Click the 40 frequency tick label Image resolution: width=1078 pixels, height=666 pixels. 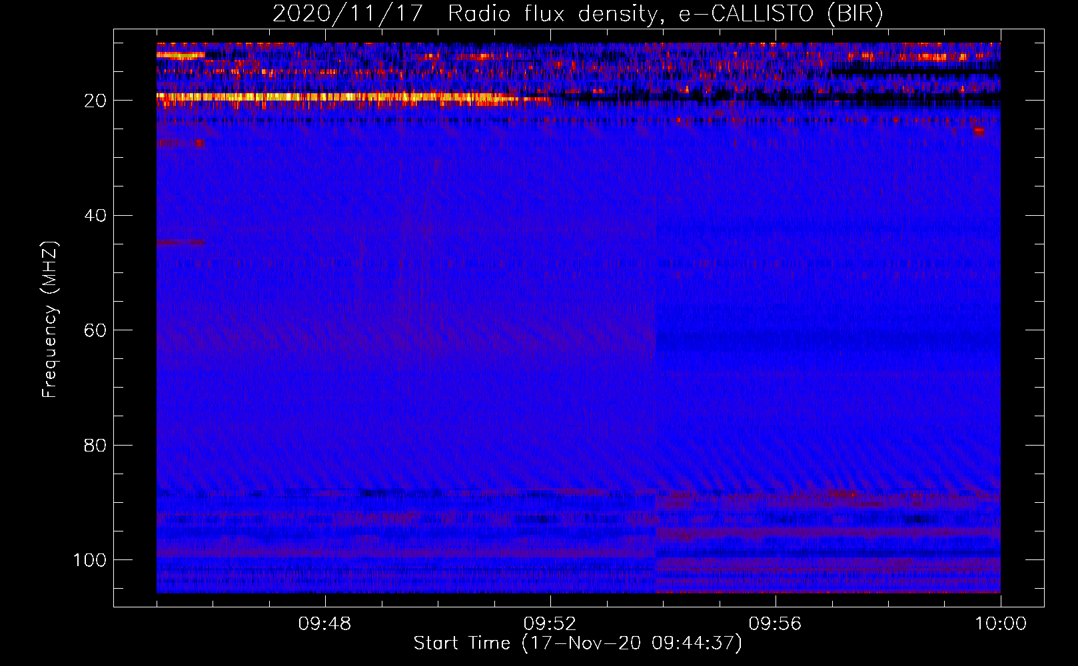coord(95,216)
